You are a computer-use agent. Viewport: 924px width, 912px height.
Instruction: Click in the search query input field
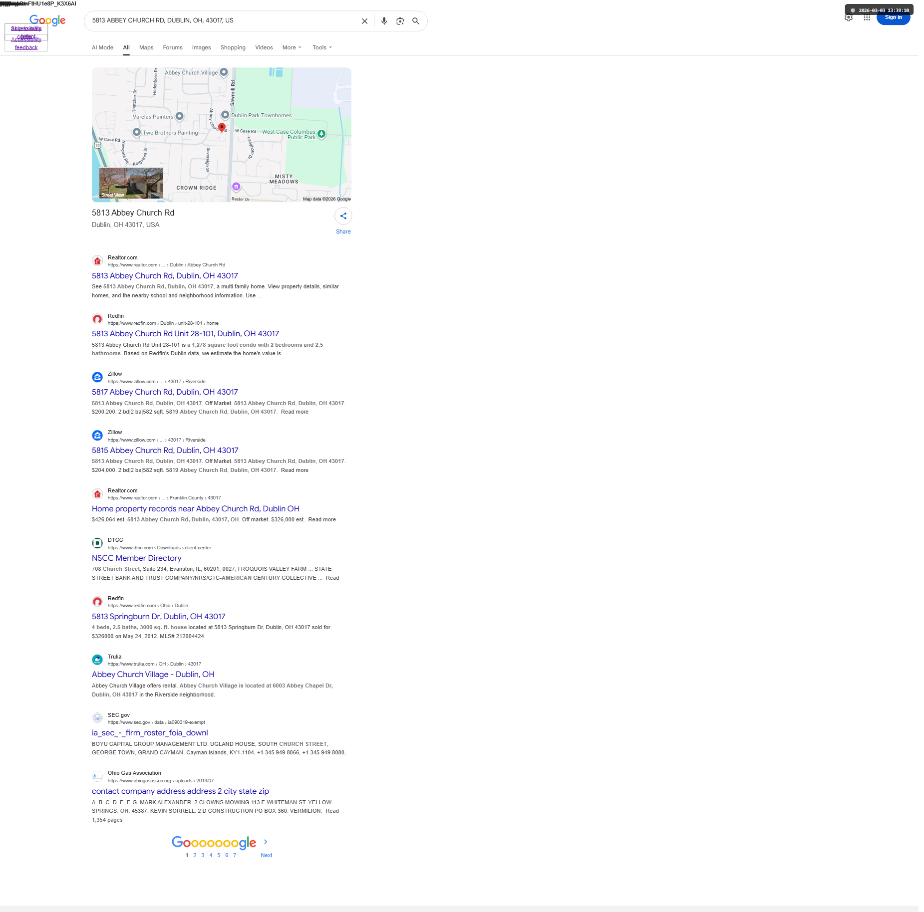[x=222, y=20]
